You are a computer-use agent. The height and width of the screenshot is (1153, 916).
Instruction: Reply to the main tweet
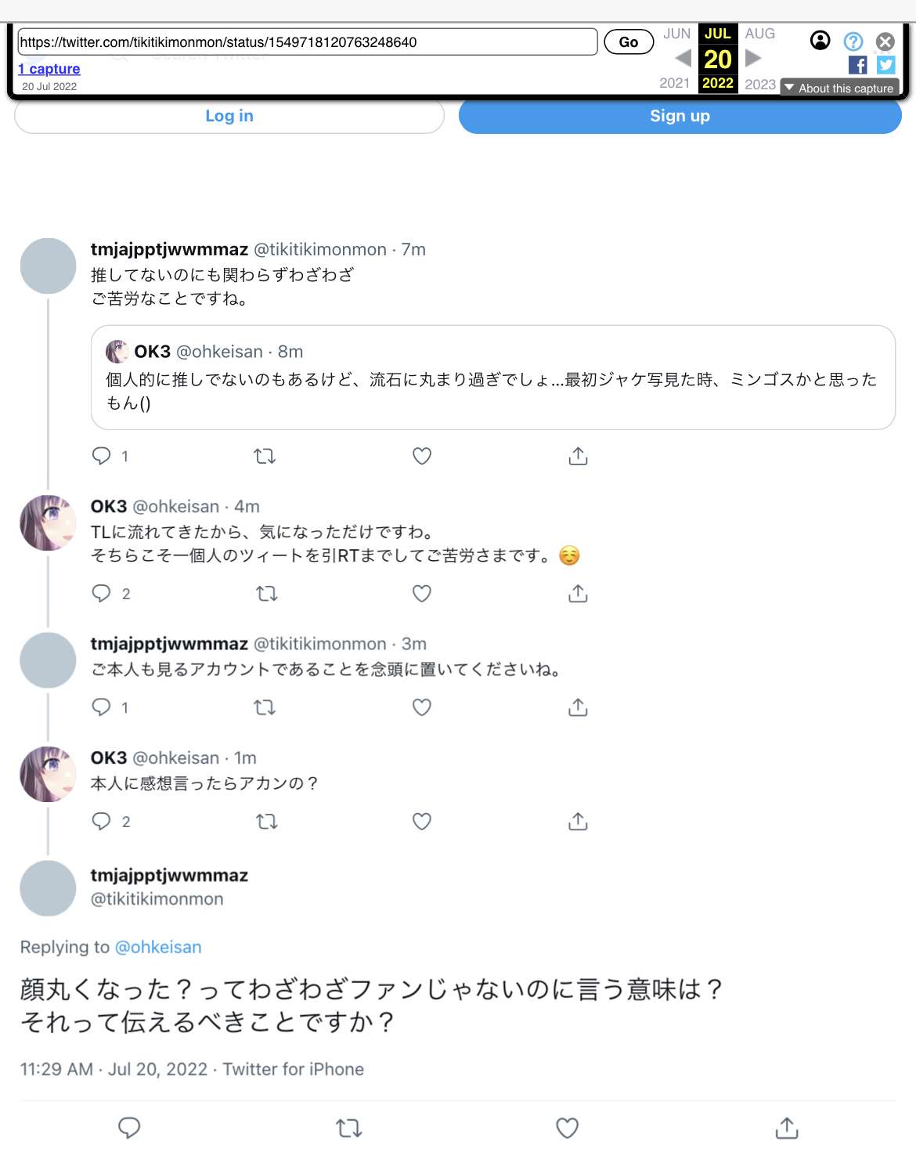[129, 1128]
